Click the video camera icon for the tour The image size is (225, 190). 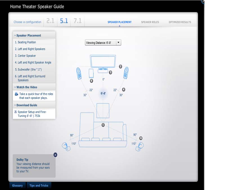(17, 94)
